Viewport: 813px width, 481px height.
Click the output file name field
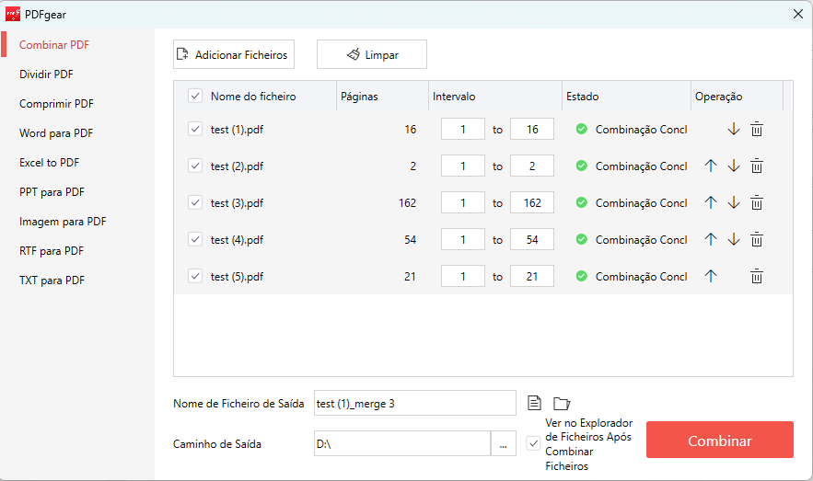coord(414,403)
